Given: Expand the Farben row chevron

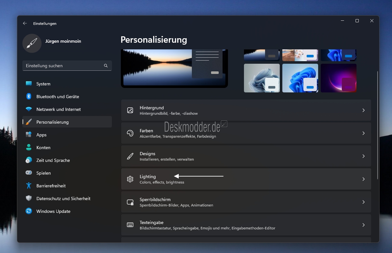Looking at the screenshot, I should pyautogui.click(x=363, y=133).
